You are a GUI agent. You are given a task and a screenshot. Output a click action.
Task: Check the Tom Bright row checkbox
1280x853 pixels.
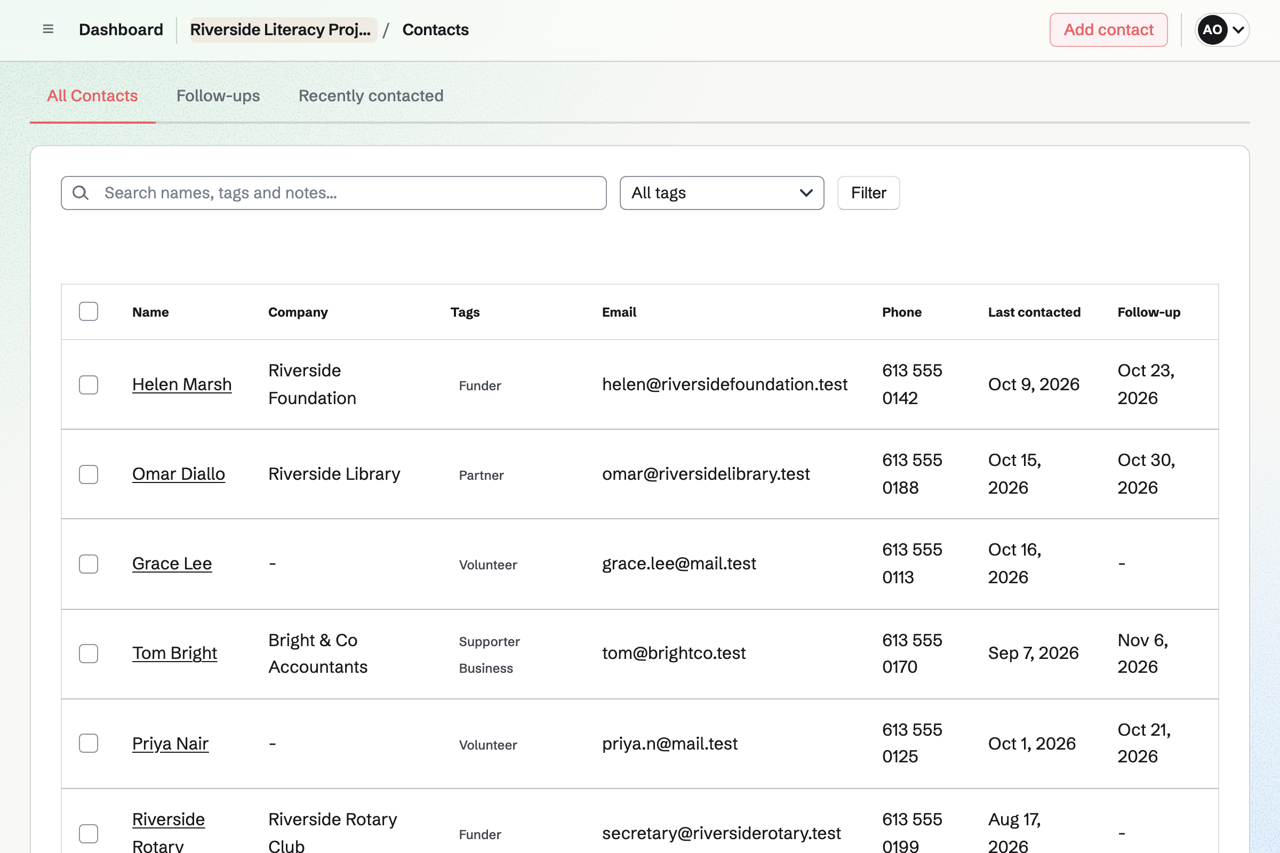coord(88,654)
